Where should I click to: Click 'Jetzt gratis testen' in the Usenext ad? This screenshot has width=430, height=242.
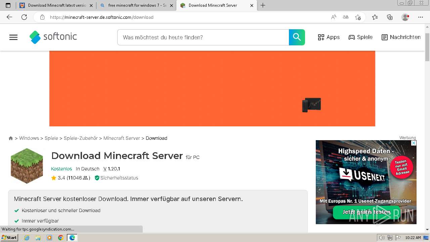coord(366,212)
